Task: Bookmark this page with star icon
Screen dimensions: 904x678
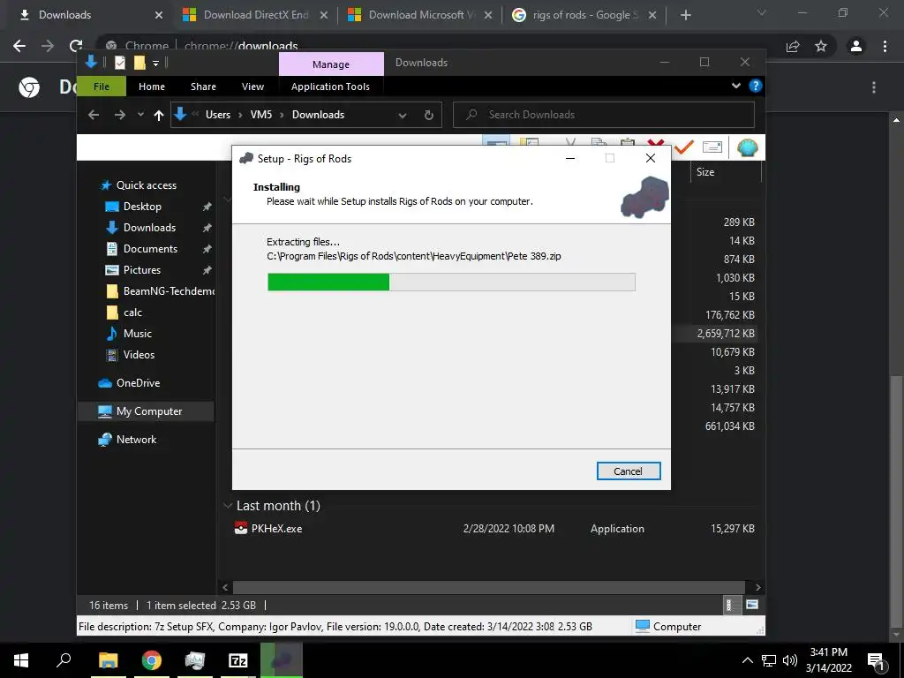Action: coord(821,46)
